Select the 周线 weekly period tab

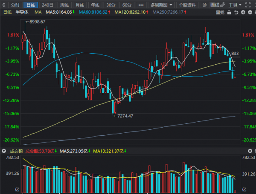(x=65, y=5)
